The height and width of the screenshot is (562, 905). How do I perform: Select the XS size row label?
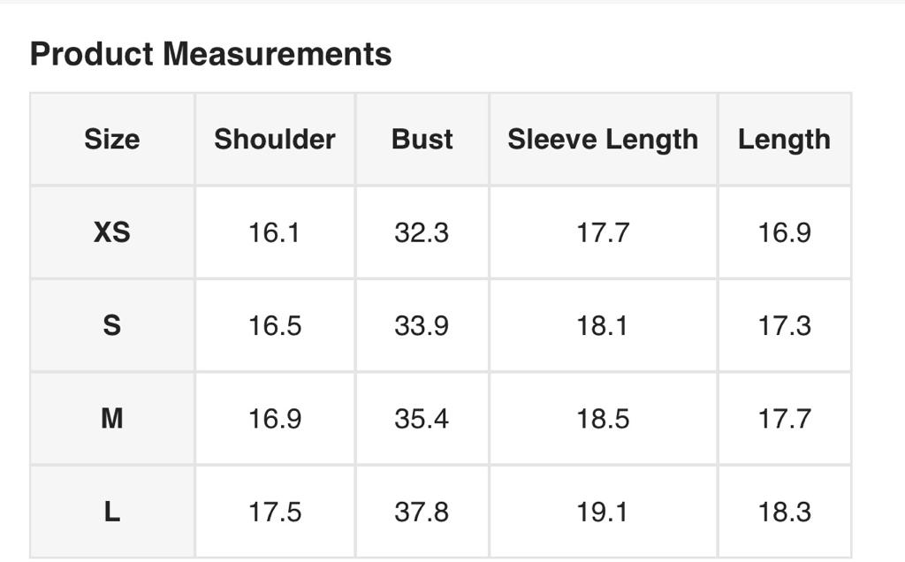pos(112,232)
